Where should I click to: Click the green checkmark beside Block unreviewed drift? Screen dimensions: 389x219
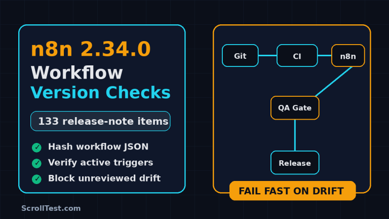36,179
